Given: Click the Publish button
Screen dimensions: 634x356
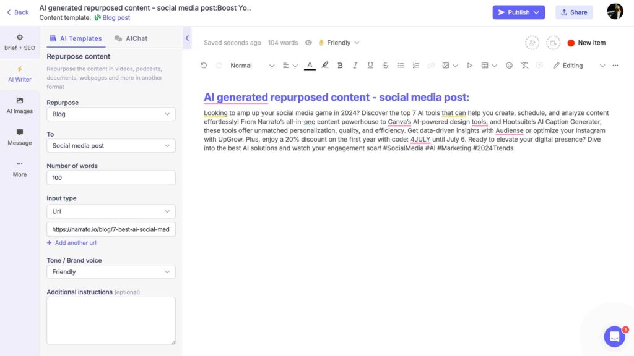Looking at the screenshot, I should pyautogui.click(x=518, y=12).
